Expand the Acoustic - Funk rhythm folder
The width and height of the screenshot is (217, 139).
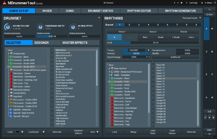[x=109, y=82]
